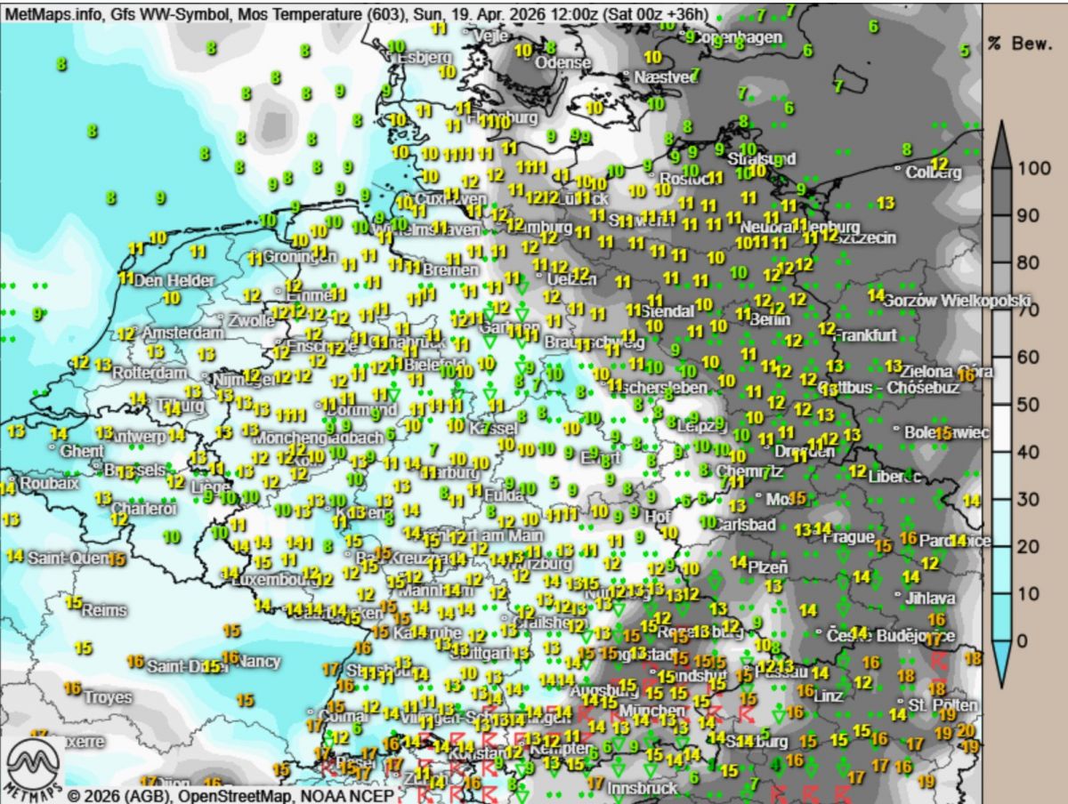The image size is (1068, 804).
Task: Select the Reims city label
Action: [103, 611]
